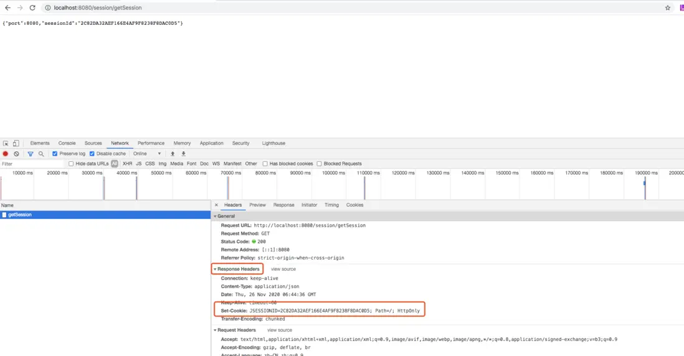The height and width of the screenshot is (356, 684).
Task: Switch to request Preview tab
Action: pos(257,205)
